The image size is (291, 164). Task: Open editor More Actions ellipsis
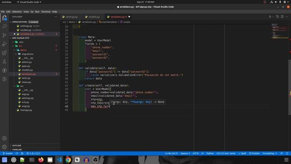pyautogui.click(x=287, y=17)
